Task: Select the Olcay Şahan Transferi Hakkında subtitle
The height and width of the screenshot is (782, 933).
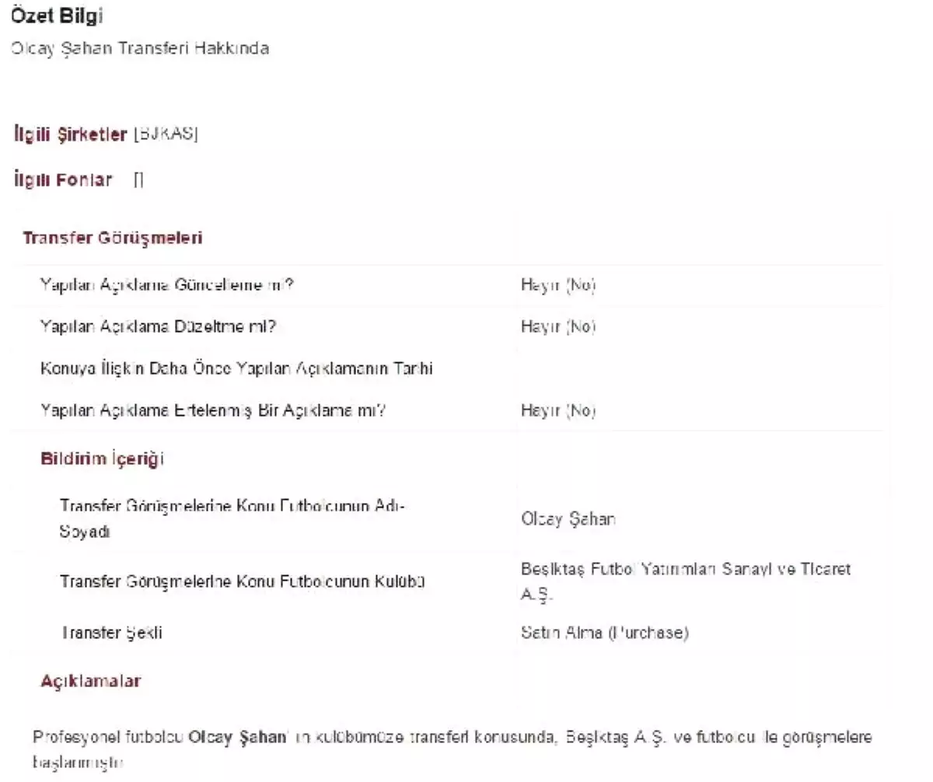Action: point(140,48)
